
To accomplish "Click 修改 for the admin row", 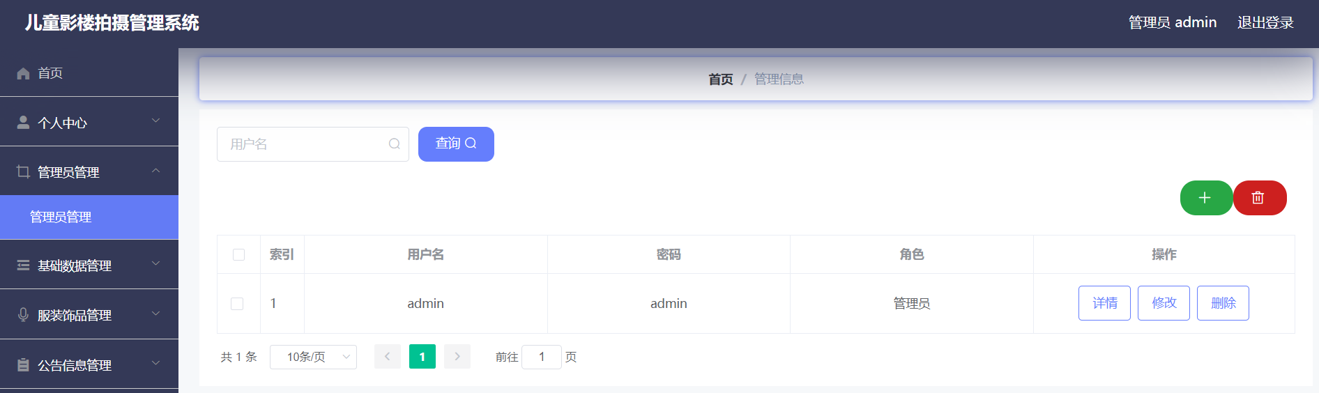I will click(1164, 303).
